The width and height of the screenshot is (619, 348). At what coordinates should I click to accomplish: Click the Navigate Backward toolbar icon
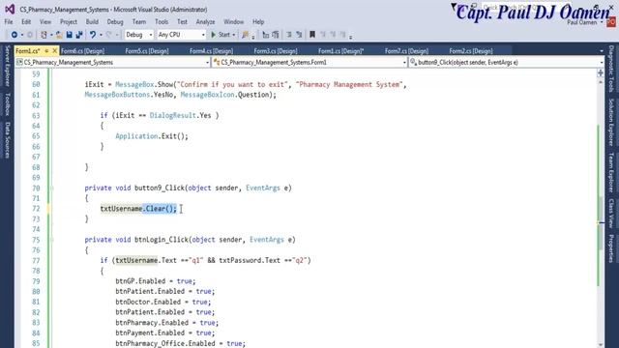point(15,35)
